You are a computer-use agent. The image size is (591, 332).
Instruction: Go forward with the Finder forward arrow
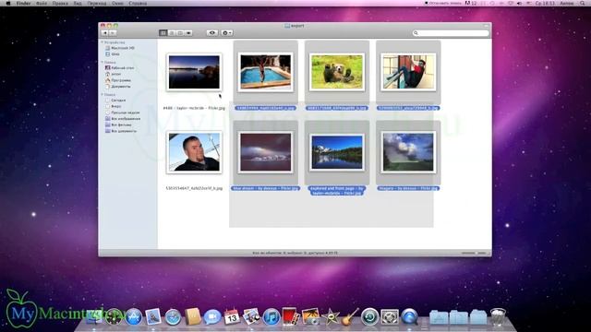pos(113,33)
